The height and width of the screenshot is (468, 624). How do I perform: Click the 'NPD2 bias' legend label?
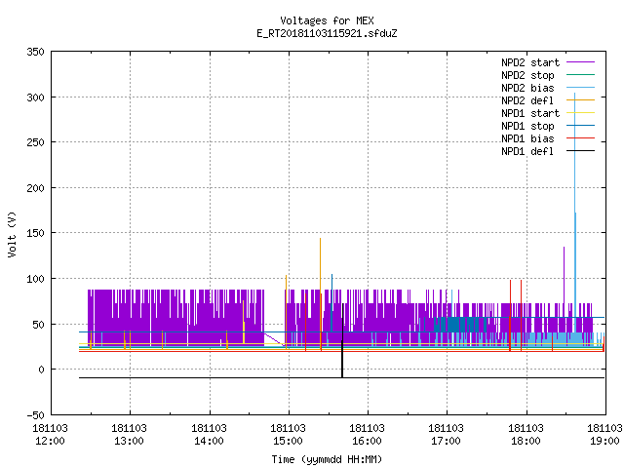(527, 88)
